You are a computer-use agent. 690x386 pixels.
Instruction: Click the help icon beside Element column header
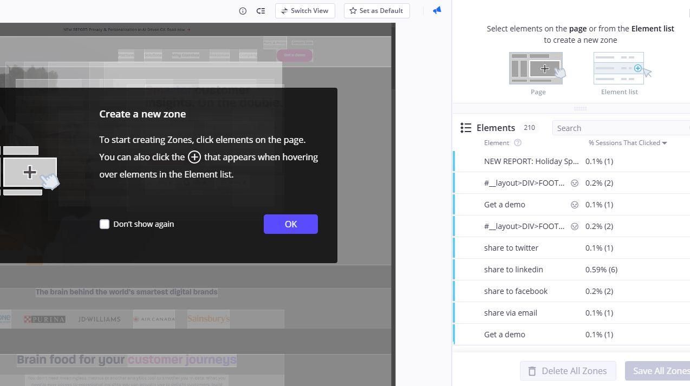click(x=517, y=143)
